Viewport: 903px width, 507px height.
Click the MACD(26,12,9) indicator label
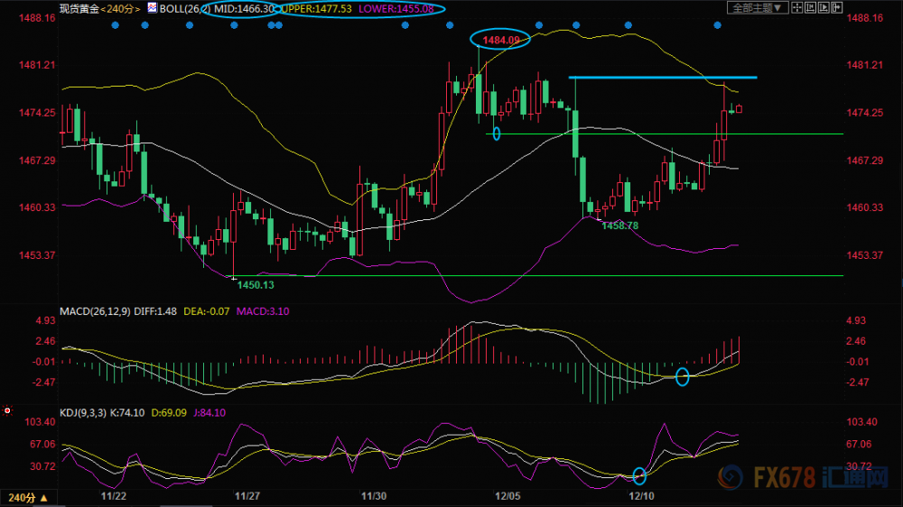point(95,311)
